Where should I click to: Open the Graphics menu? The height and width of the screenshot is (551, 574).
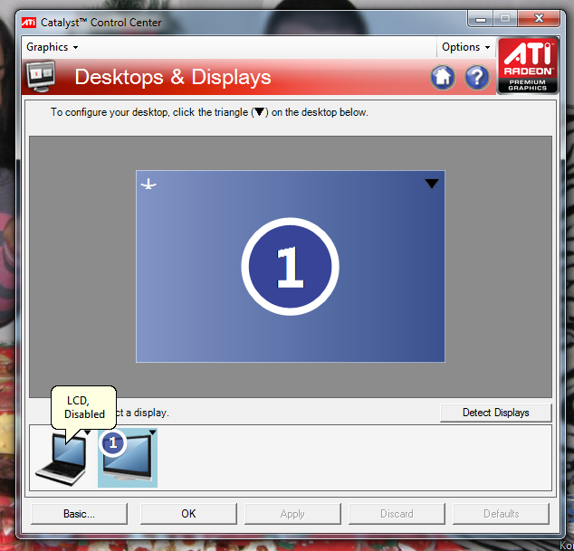coord(52,47)
